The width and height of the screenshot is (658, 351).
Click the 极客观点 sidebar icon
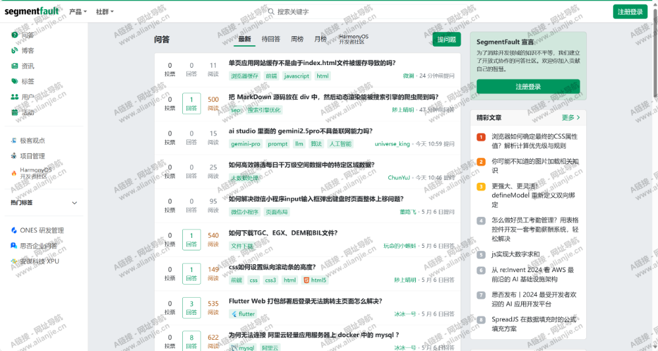(x=14, y=141)
